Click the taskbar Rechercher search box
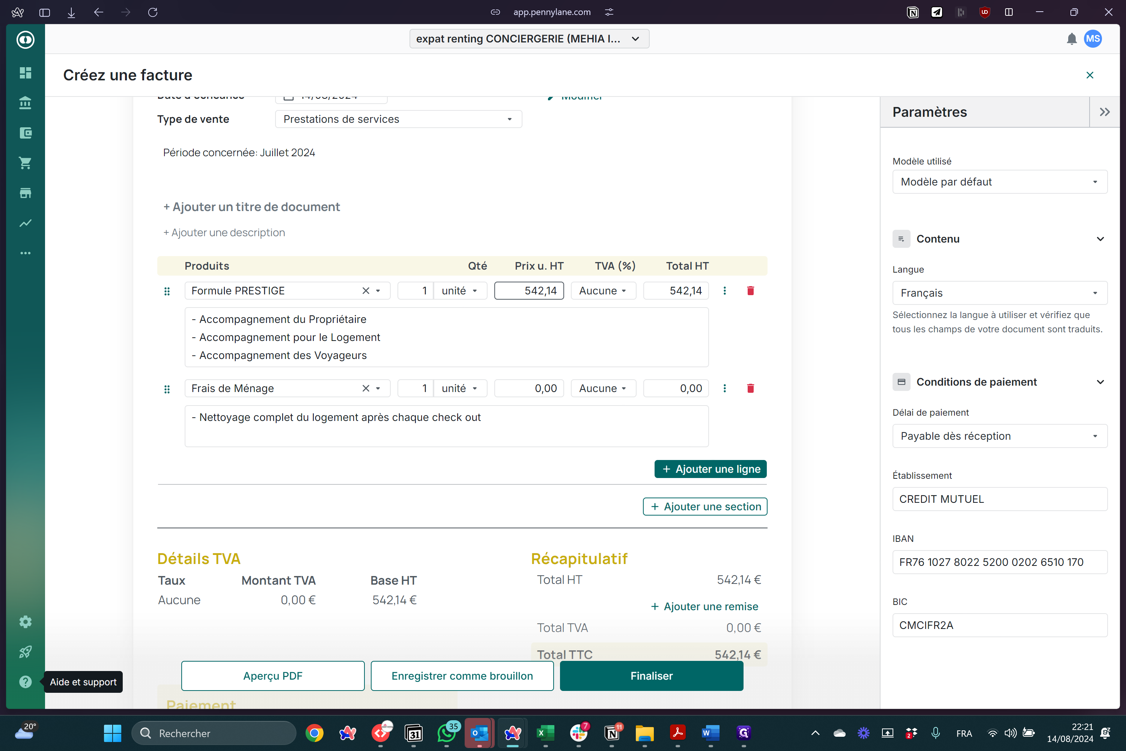This screenshot has height=751, width=1126. pos(214,733)
